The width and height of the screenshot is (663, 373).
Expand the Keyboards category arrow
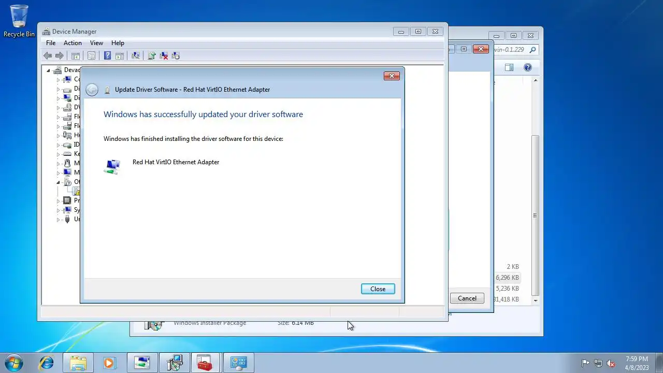(58, 154)
